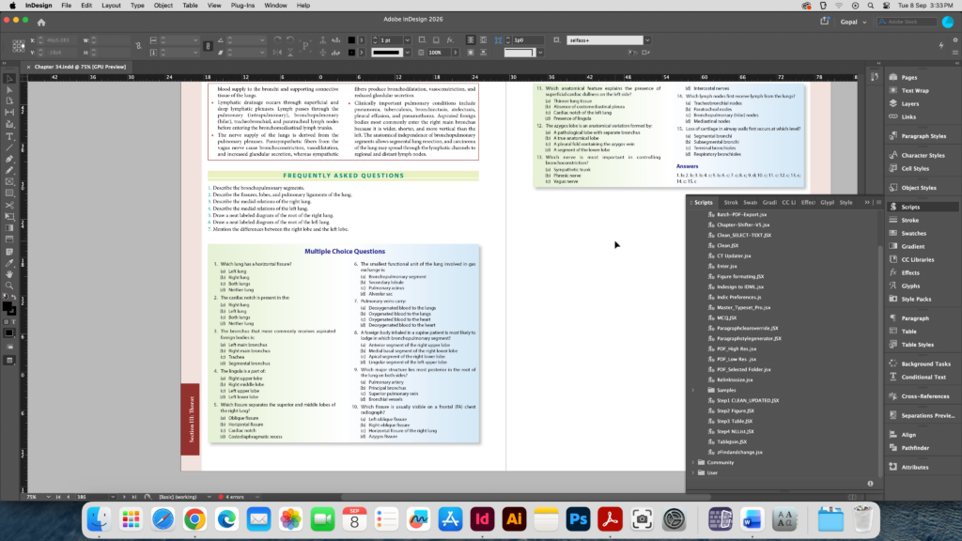
Task: Click the Batch-PDF-Export.jsx script
Action: click(x=741, y=215)
